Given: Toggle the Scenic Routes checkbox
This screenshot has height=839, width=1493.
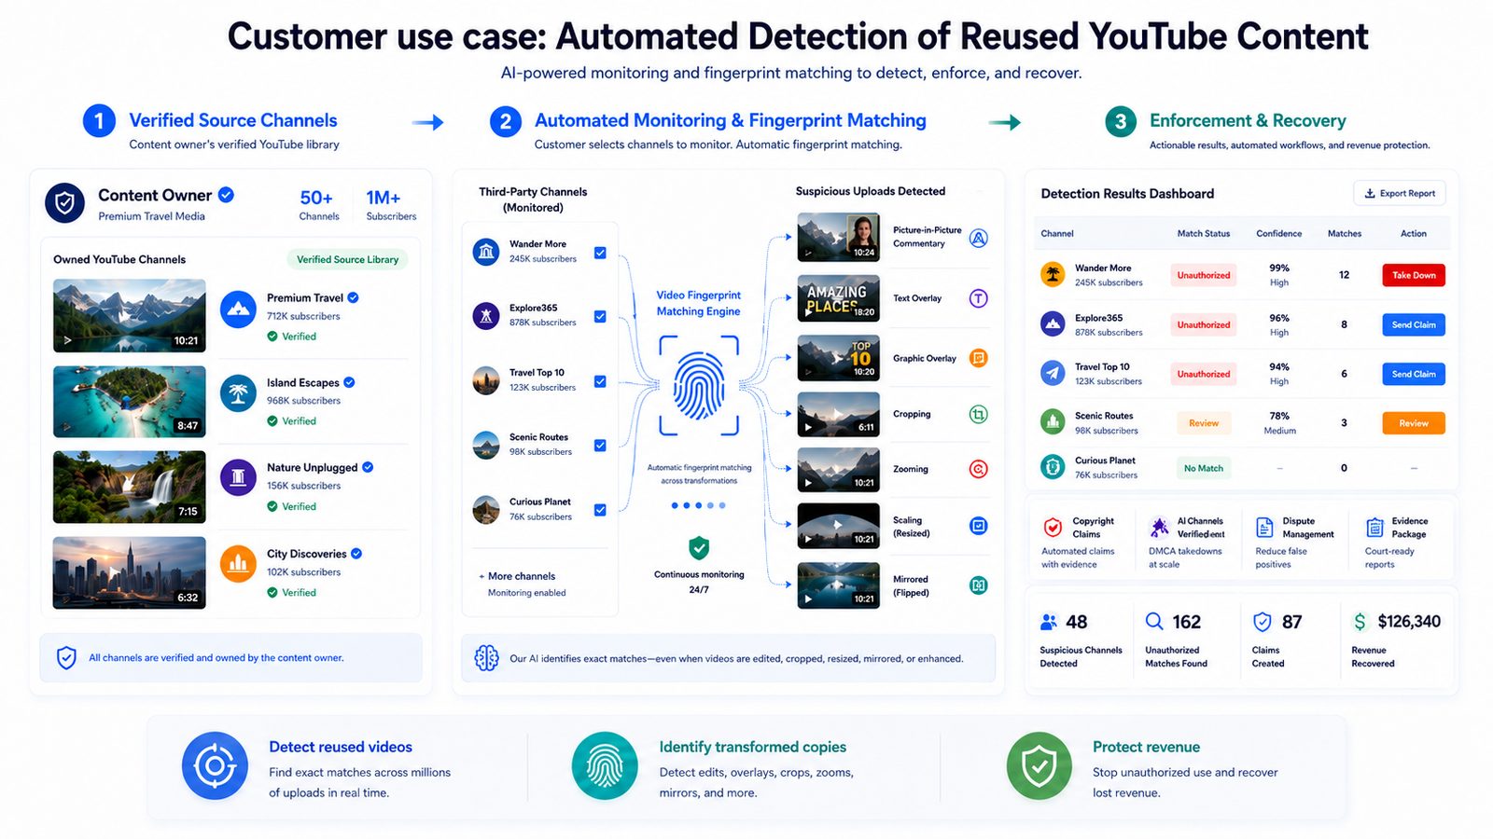Looking at the screenshot, I should [x=600, y=446].
